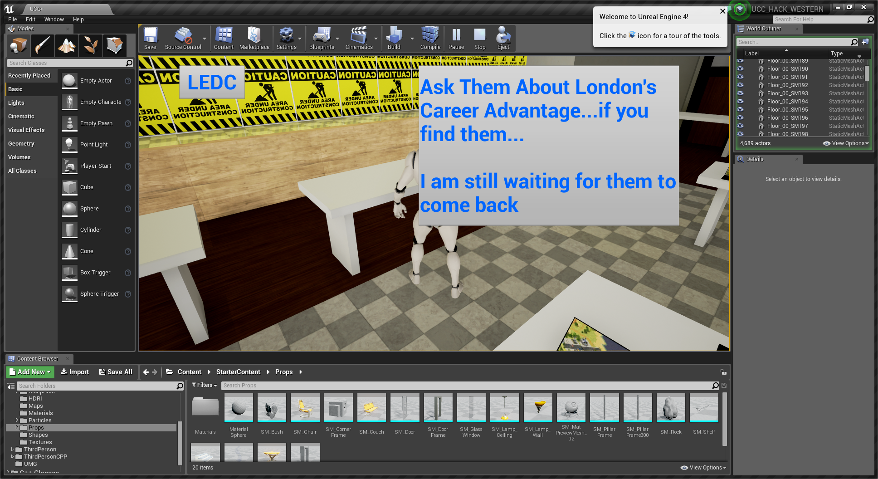Screen dimensions: 878x479
Task: Hide the Floor_00_SM197 actor
Action: point(740,126)
